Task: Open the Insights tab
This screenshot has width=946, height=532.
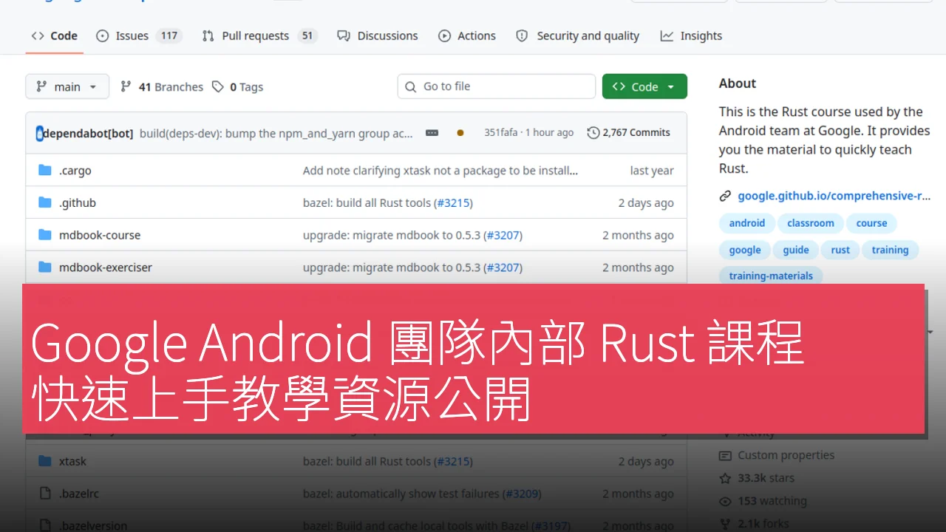Action: click(691, 35)
